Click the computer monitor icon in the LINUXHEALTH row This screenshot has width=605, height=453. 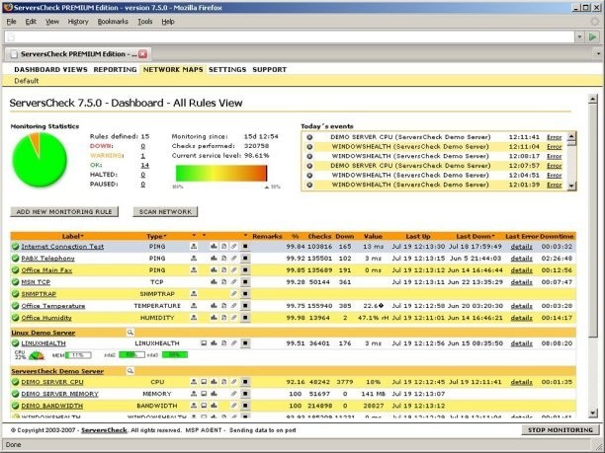pos(204,342)
